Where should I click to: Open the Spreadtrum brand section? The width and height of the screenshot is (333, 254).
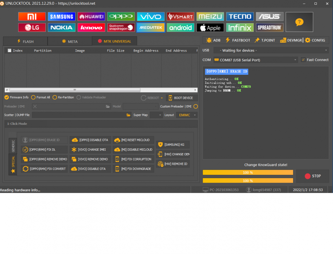[270, 28]
